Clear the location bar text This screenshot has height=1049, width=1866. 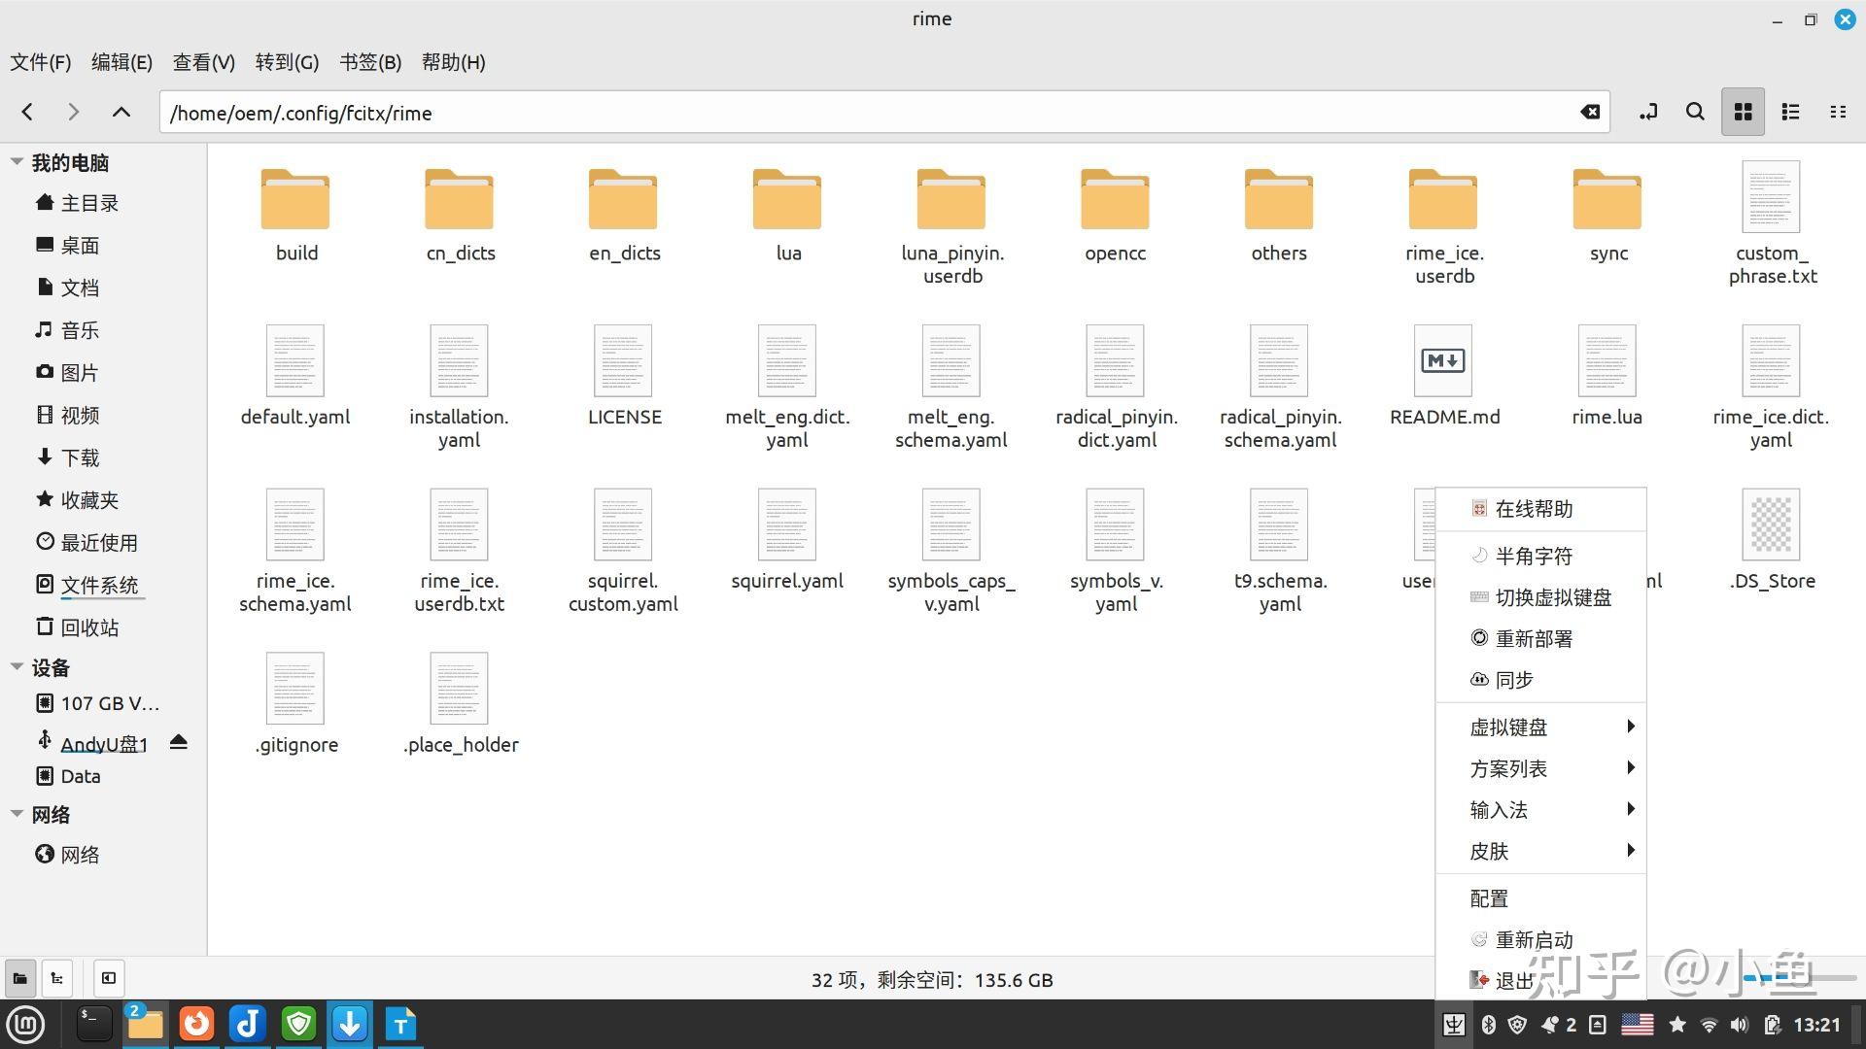pyautogui.click(x=1590, y=112)
